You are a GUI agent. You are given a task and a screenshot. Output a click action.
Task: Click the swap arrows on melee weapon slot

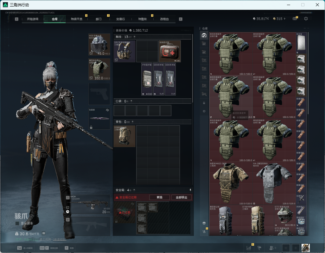pyautogui.click(x=107, y=110)
